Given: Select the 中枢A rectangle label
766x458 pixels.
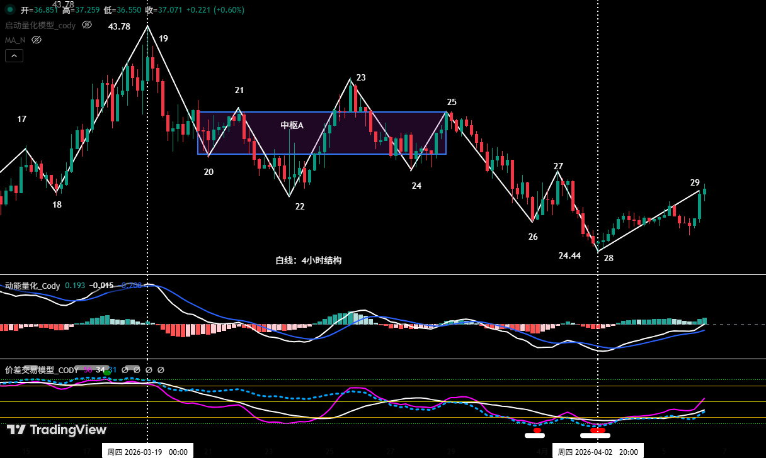Looking at the screenshot, I should (292, 125).
